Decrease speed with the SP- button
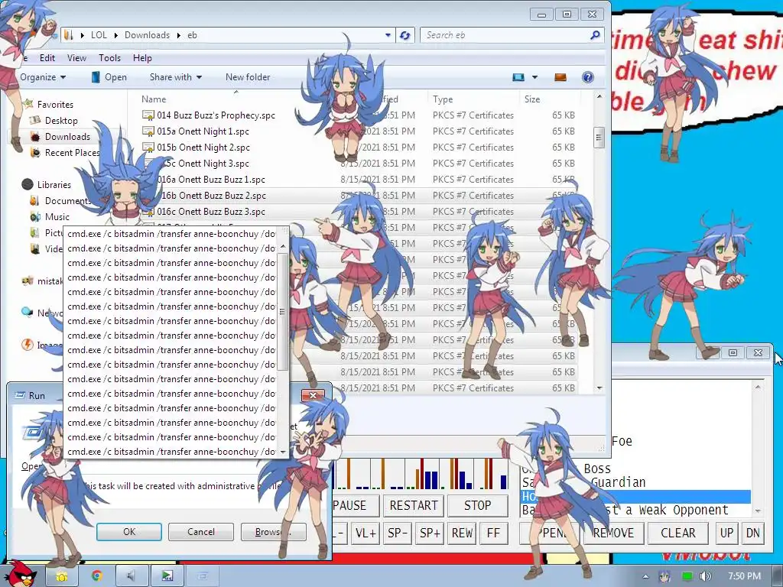 [x=398, y=533]
